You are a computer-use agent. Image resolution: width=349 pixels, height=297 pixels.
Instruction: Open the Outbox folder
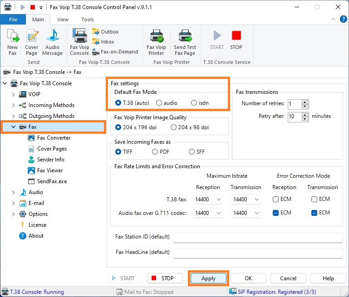click(105, 32)
